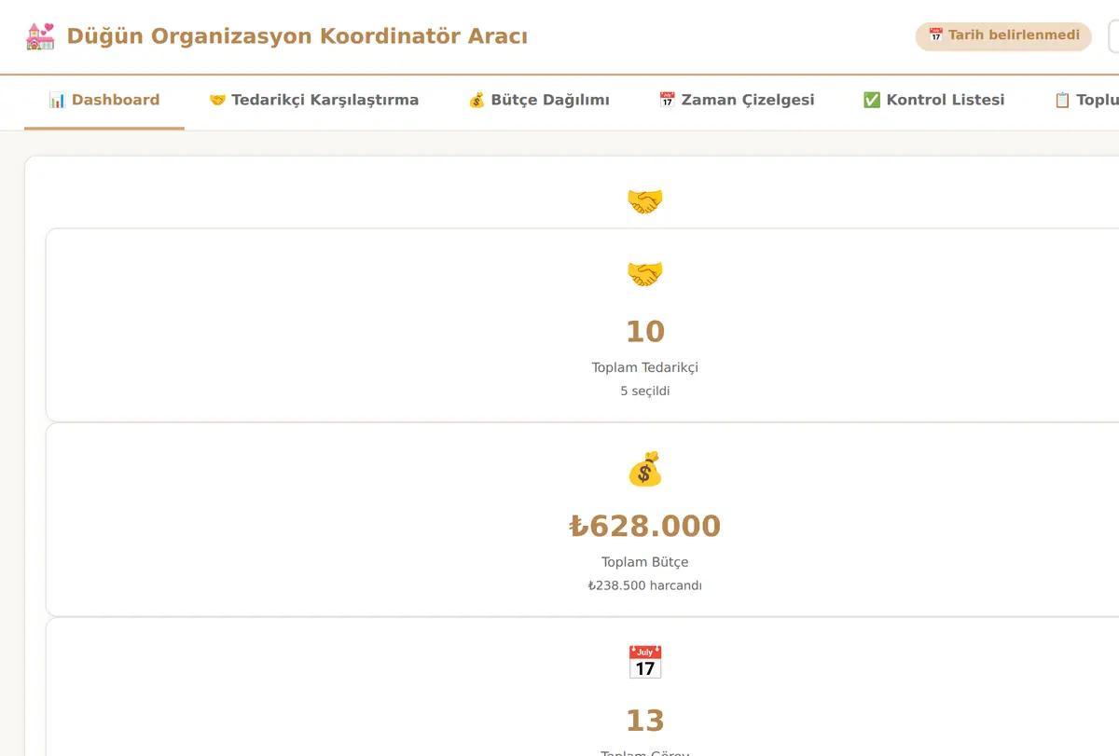This screenshot has width=1119, height=756.
Task: Click the wedding chapel logo icon
Action: [40, 36]
